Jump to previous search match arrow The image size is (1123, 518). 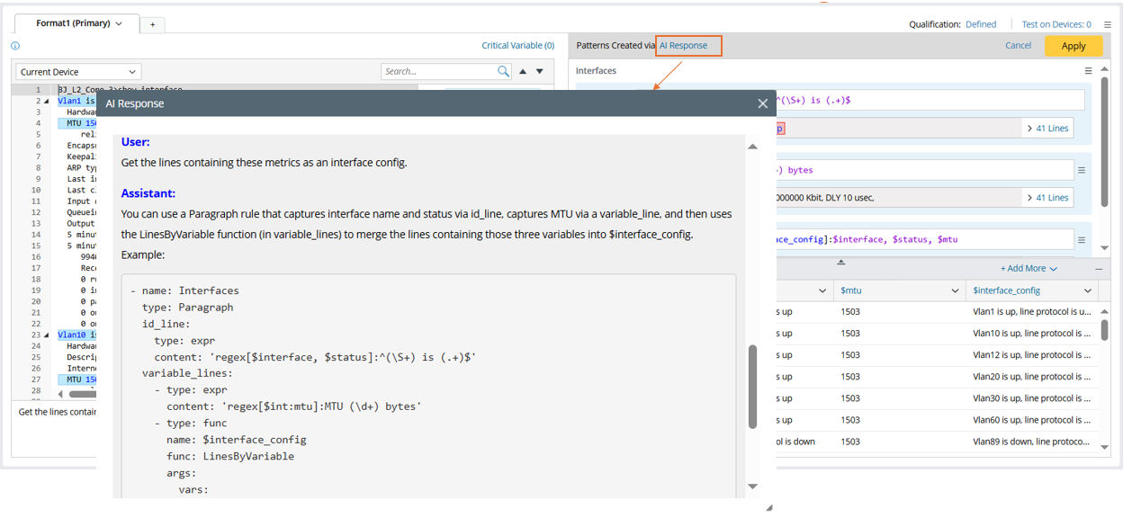point(523,71)
